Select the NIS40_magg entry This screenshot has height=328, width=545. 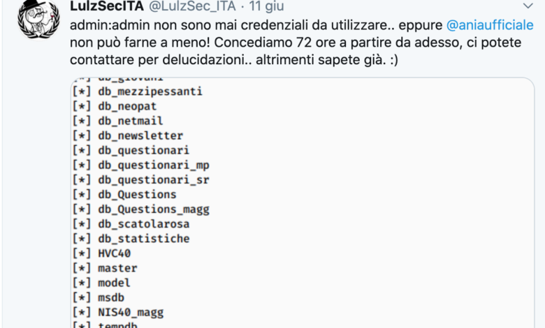pos(118,313)
